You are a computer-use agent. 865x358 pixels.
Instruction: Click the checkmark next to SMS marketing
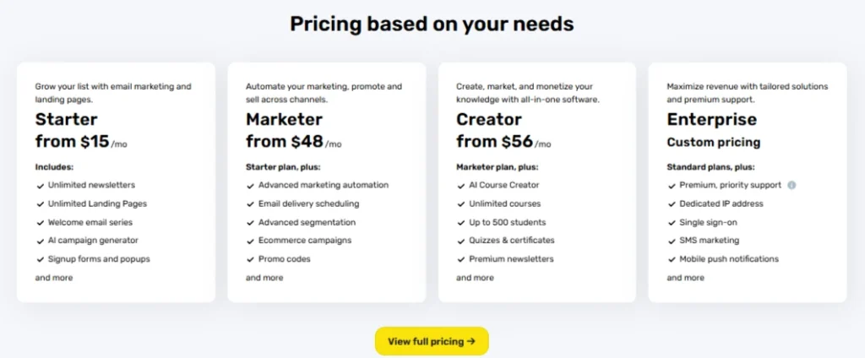672,241
